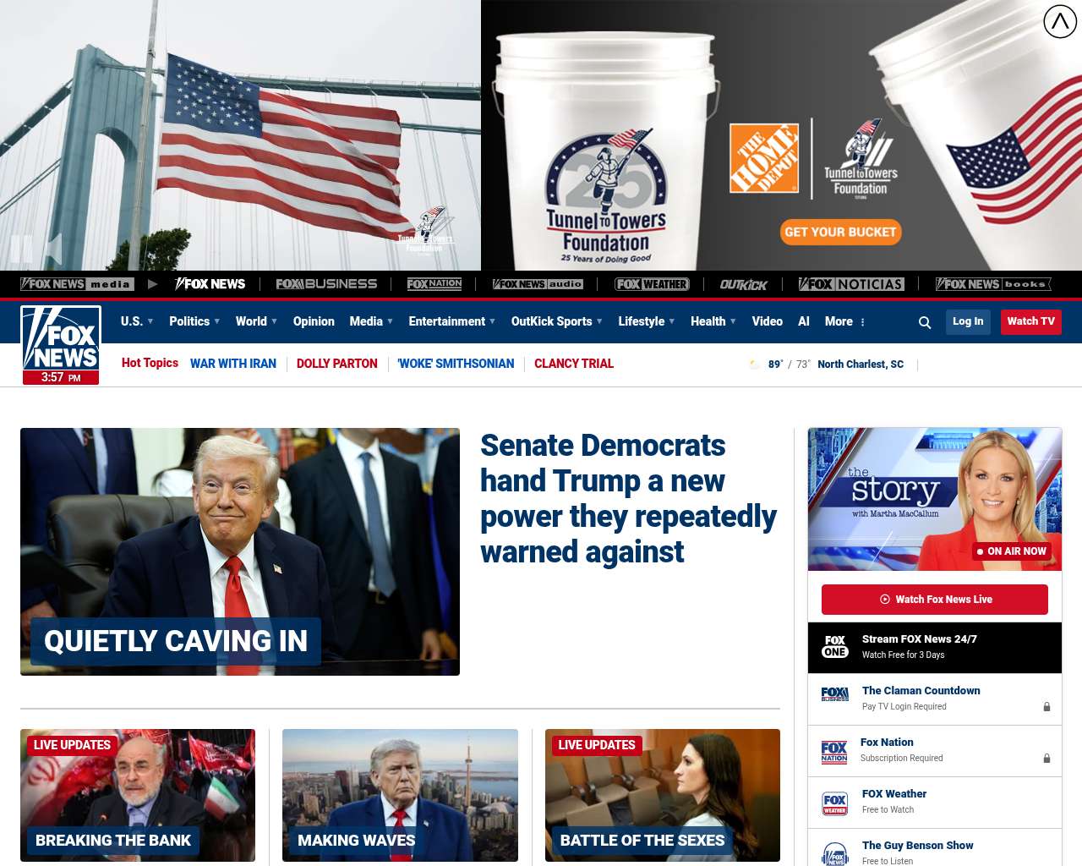This screenshot has height=866, width=1082.
Task: Click the lock icon on The Claman Countdown row
Action: (x=1046, y=707)
